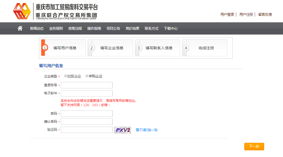Viewport: 283px width, 157px height.
Task: Click the 用户登录 link
Action: [227, 14]
